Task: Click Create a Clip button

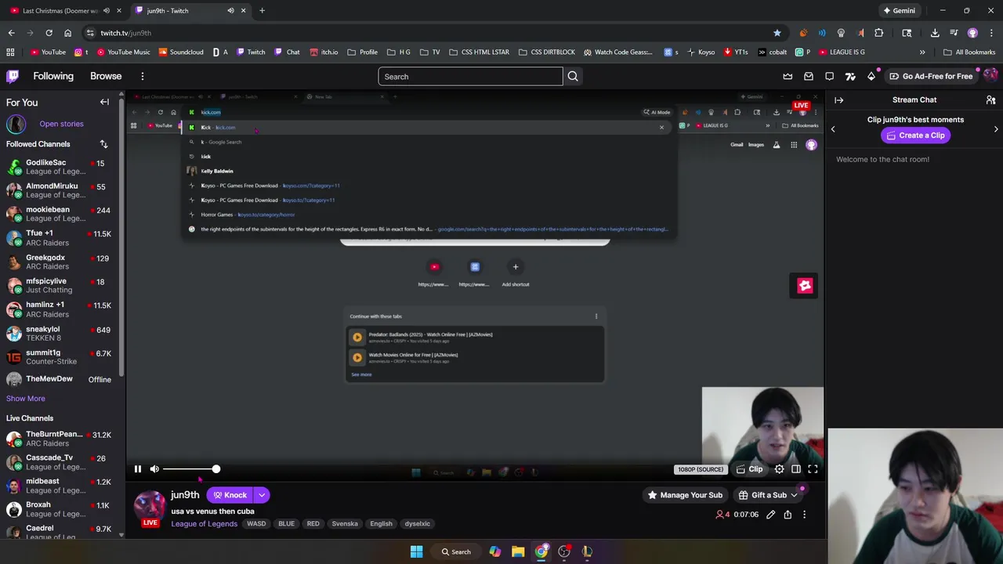Action: 915,136
